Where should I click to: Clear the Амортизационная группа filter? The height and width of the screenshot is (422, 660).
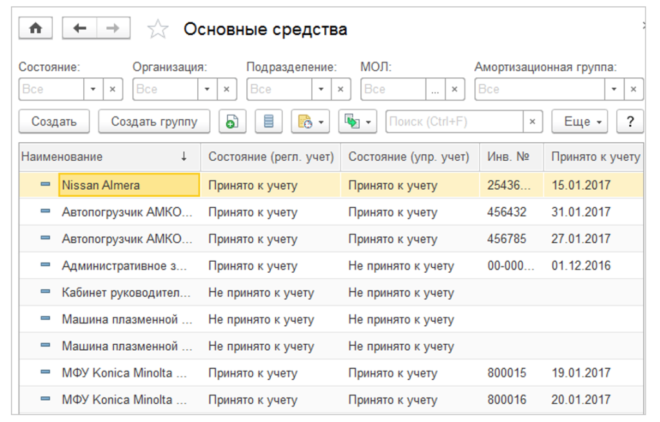click(x=634, y=89)
